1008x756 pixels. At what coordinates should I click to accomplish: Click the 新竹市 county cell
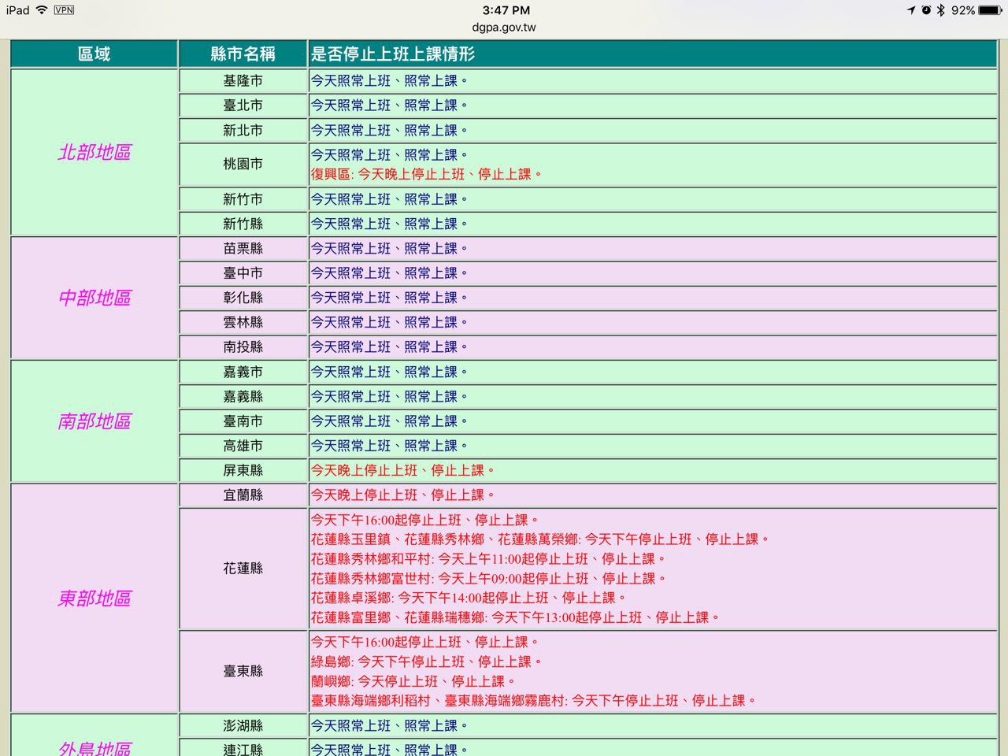coord(243,199)
